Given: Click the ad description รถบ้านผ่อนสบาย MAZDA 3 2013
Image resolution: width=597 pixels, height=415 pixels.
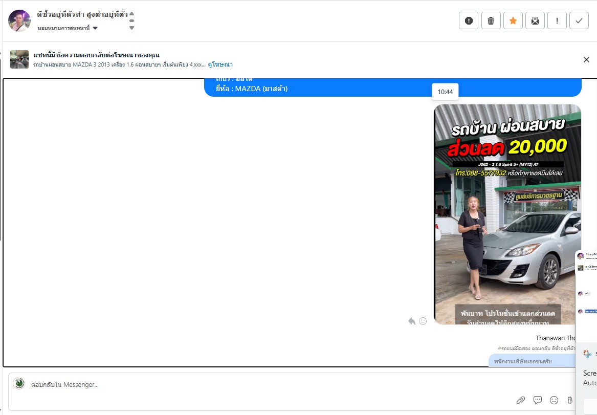Looking at the screenshot, I should click(x=119, y=64).
